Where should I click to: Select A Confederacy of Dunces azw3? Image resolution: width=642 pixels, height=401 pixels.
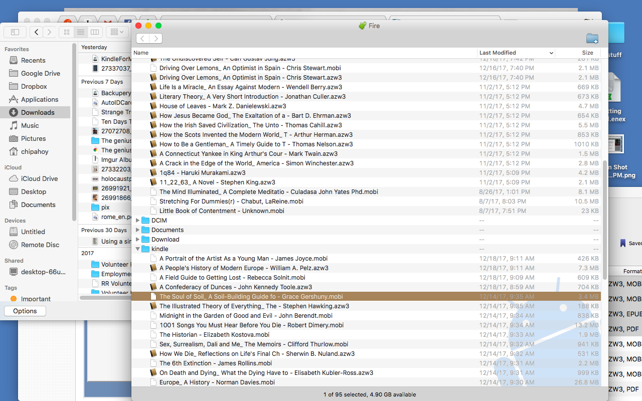236,287
